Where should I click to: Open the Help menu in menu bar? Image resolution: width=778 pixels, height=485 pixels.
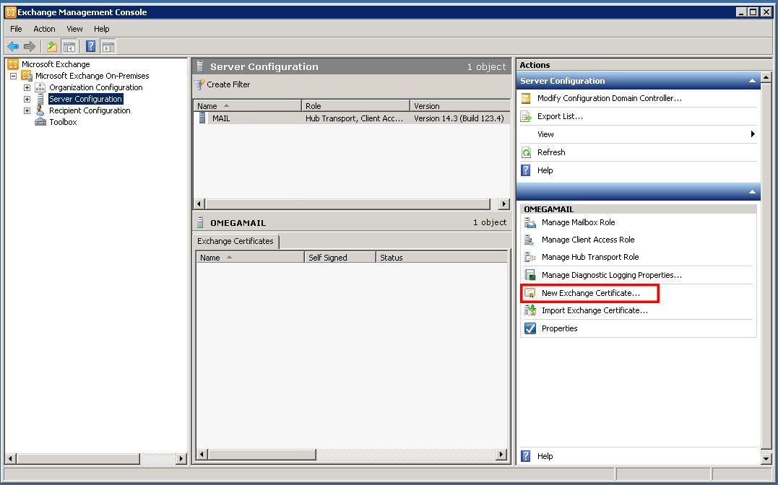(x=102, y=29)
